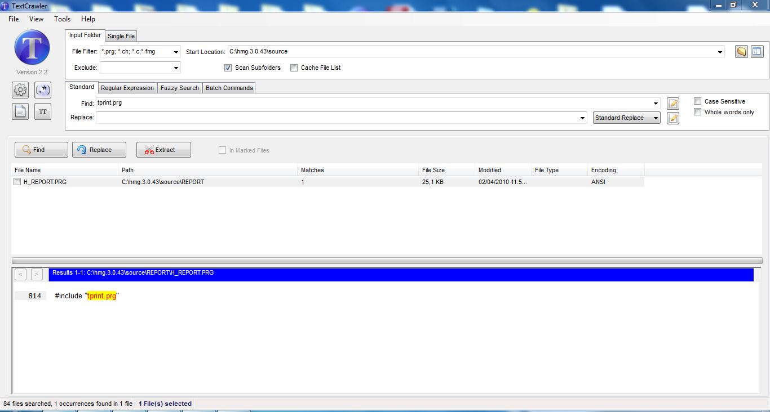Open the file browser panel icon
Image resolution: width=770 pixels, height=412 pixels.
point(757,51)
